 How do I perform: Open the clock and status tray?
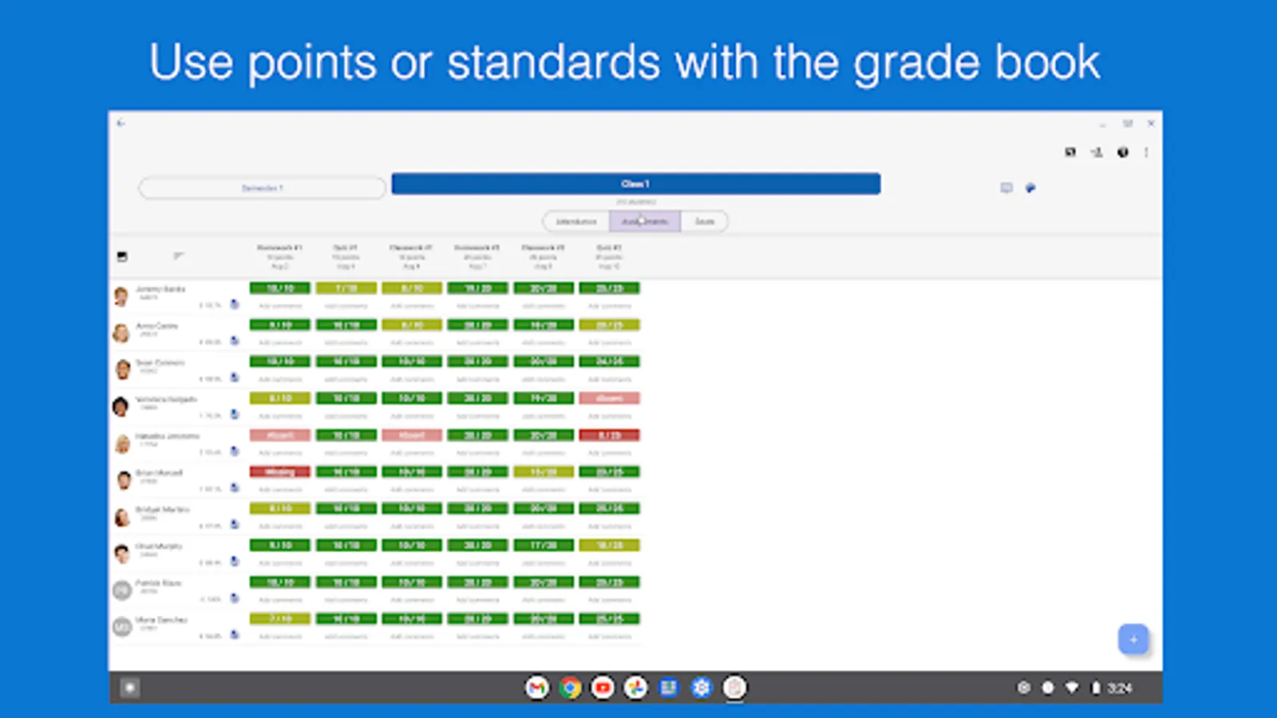(1076, 688)
